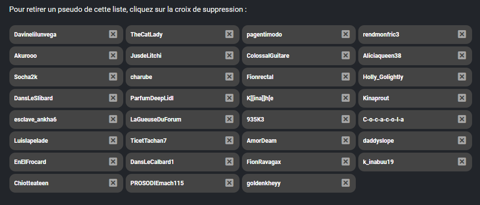Remove charube from the pseudo list
The image size is (480, 205).
click(x=229, y=77)
